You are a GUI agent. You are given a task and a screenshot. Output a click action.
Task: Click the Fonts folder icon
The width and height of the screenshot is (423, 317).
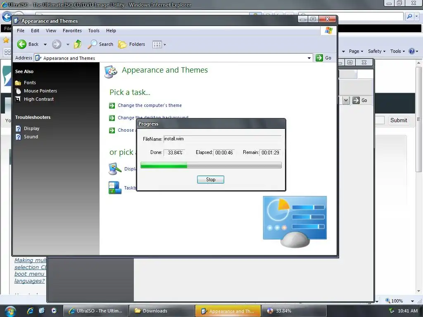pyautogui.click(x=18, y=83)
